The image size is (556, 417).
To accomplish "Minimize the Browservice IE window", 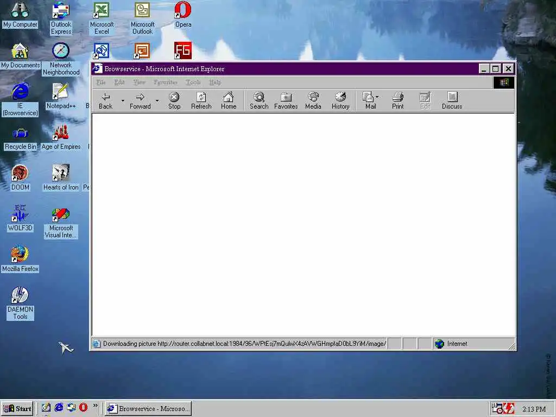I will pos(484,68).
